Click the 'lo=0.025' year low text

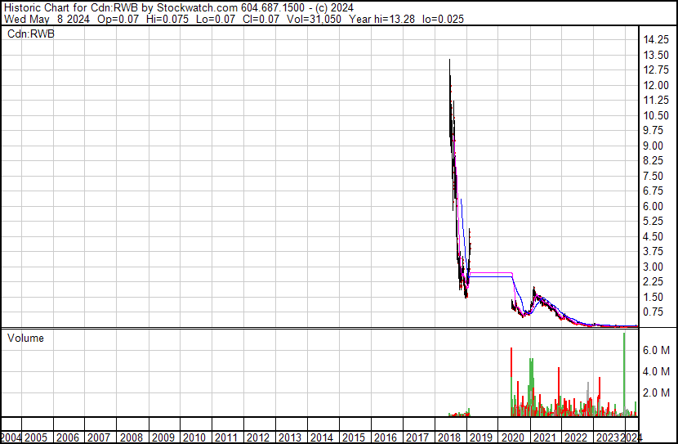coord(443,19)
